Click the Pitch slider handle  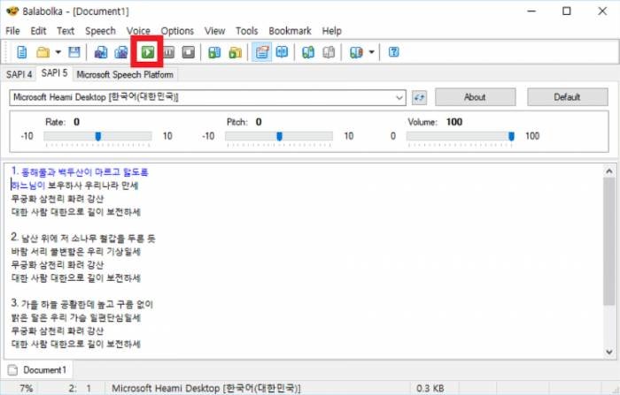(280, 137)
